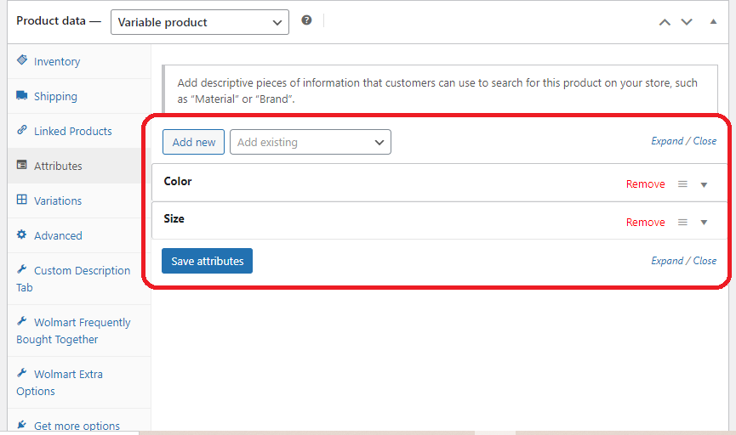Click the Linked Products link icon
Screen dimensions: 736x435
click(22, 131)
